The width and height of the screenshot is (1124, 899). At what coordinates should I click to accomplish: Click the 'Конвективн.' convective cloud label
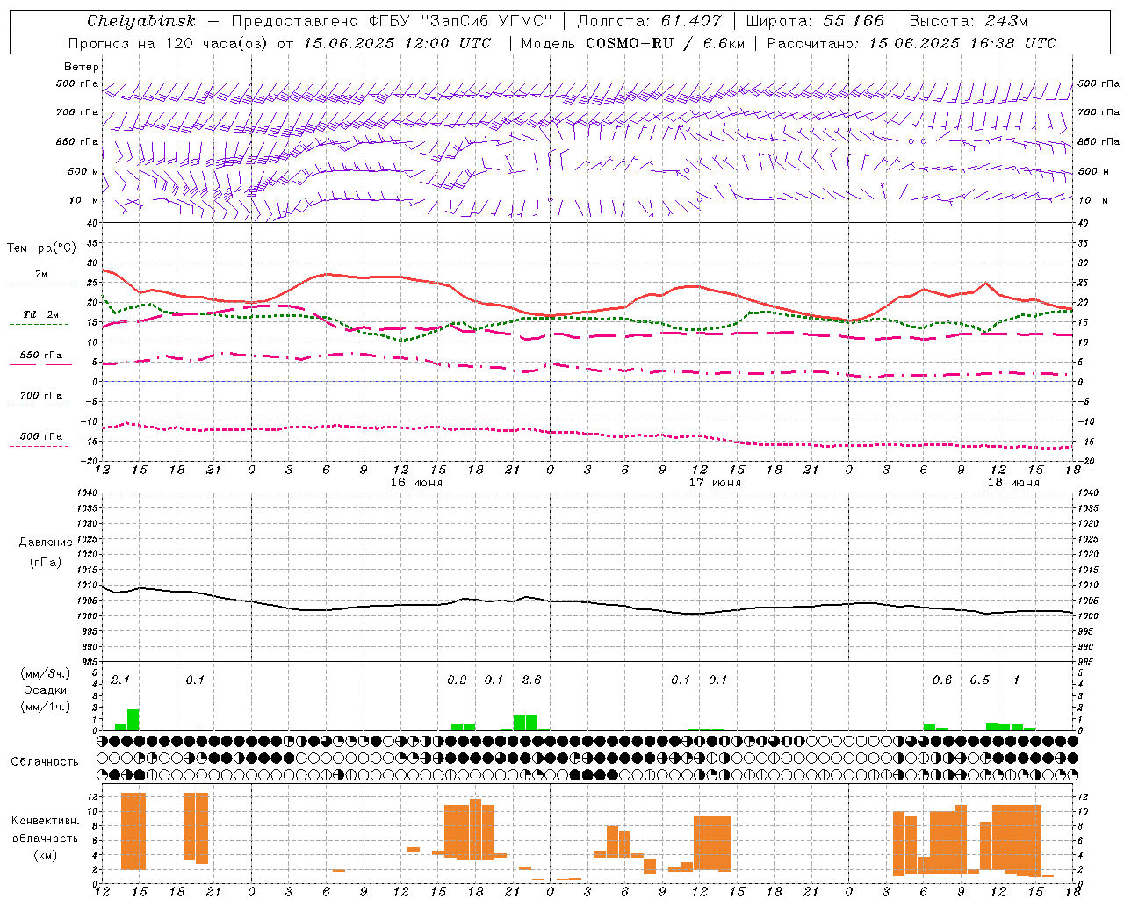(46, 821)
